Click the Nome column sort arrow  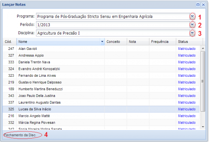tap(102, 42)
